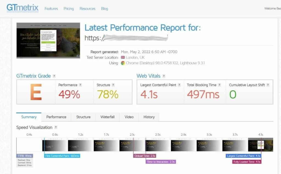Click the Latest Performance Report for heading
Viewport: 281px width, 174px height.
(x=143, y=28)
